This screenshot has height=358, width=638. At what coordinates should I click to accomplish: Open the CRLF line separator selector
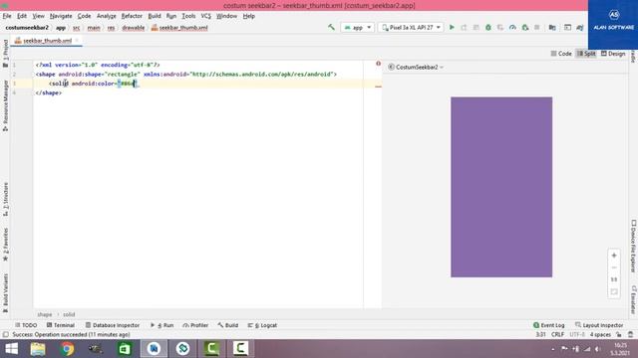[557, 334]
